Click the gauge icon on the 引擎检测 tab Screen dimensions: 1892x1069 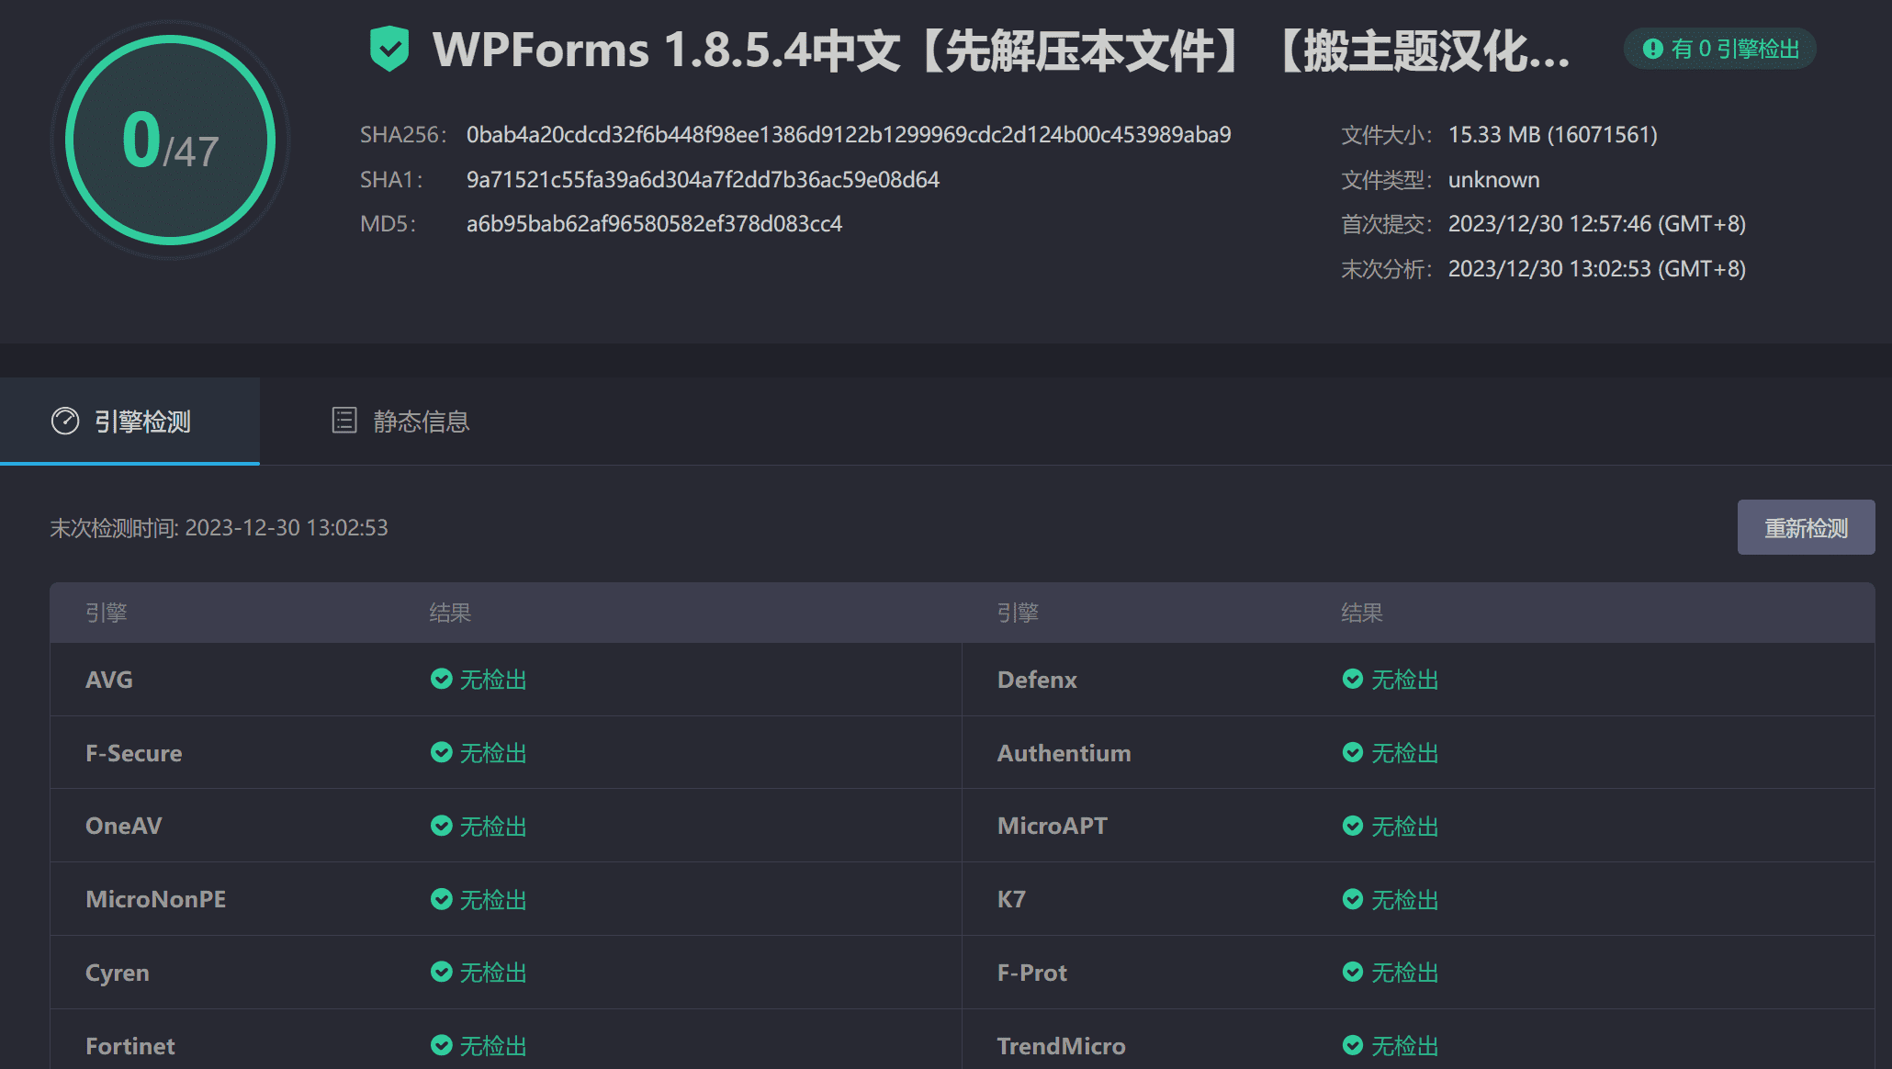tap(65, 421)
